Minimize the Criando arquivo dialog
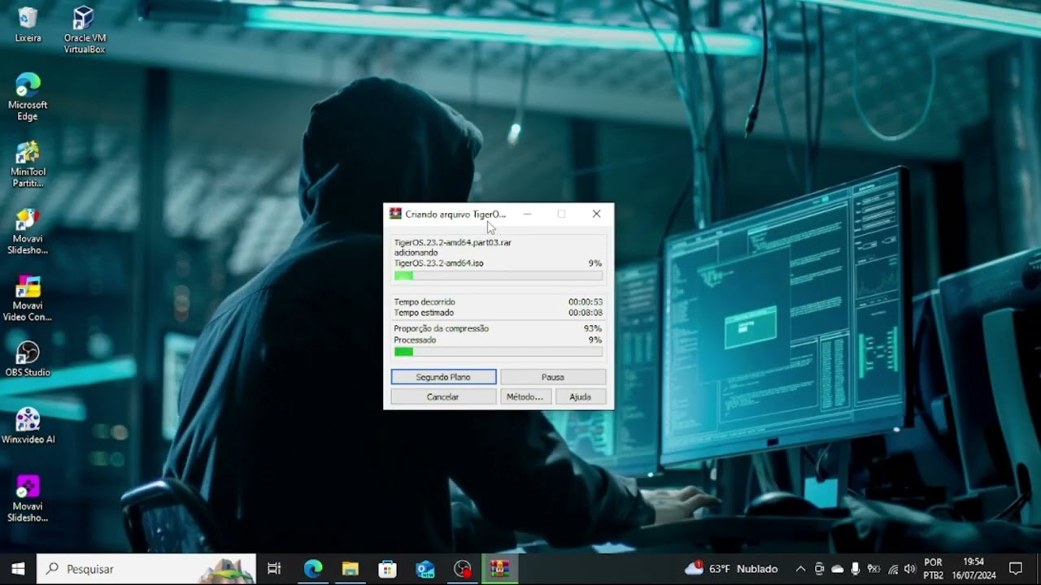1041x585 pixels. [527, 214]
